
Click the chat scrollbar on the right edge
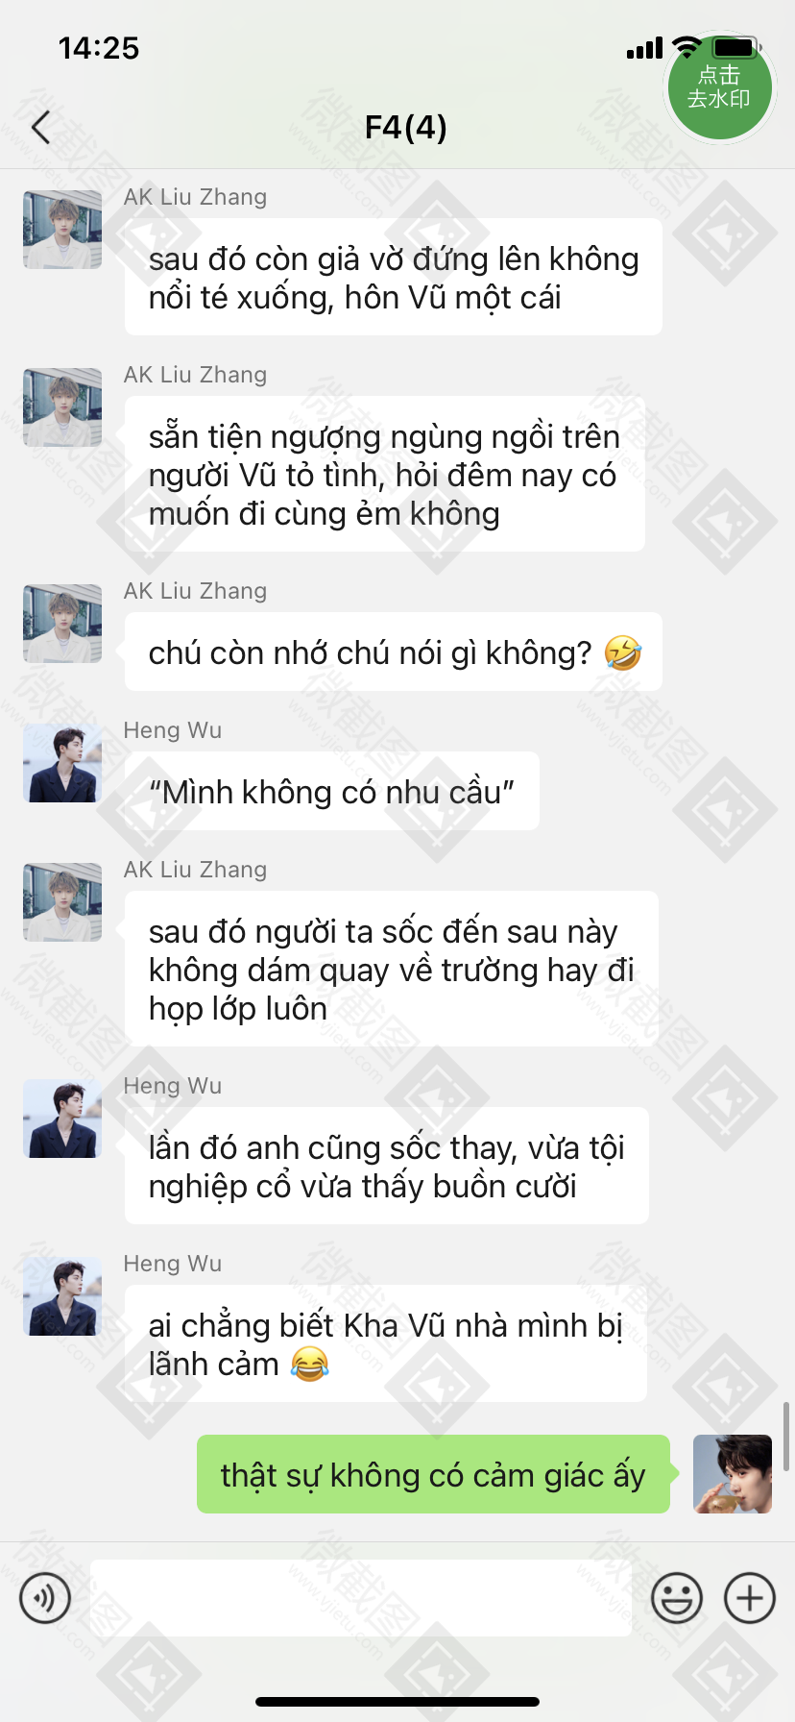tap(786, 1436)
